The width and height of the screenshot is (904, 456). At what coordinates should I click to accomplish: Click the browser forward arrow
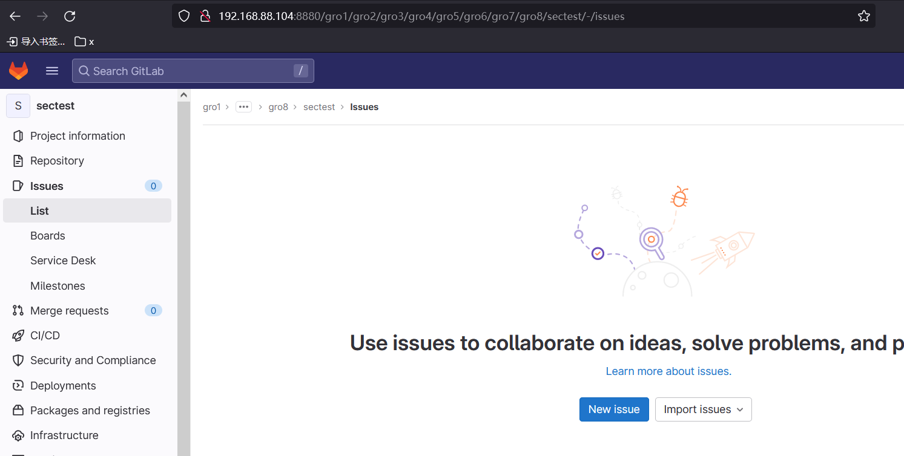click(42, 16)
